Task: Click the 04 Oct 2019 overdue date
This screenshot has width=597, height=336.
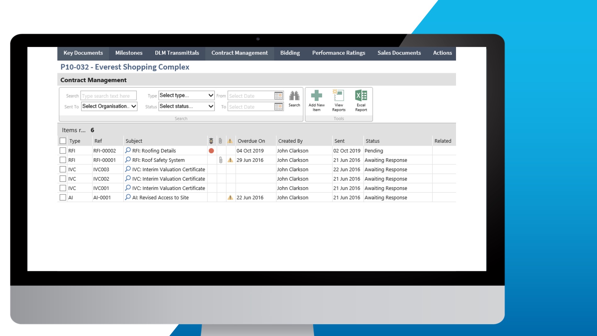Action: (250, 151)
